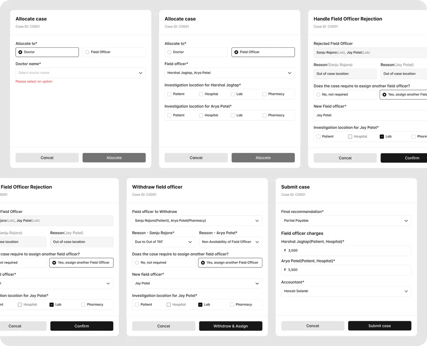427x346 pixels.
Task: Expand the "Field officer to Withdraw" dropdown
Action: [197, 220]
